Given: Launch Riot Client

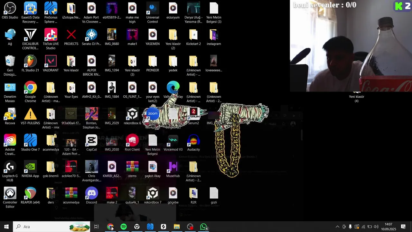Looking at the screenshot, I should coord(132,143).
